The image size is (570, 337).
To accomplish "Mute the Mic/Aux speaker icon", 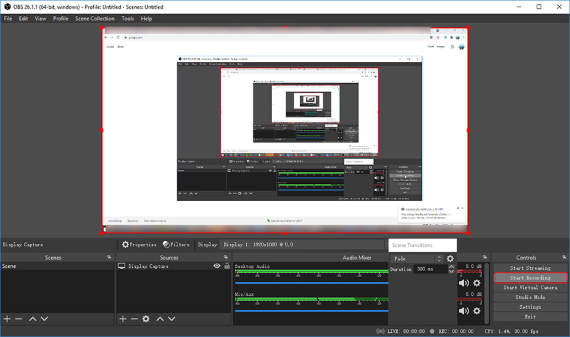I will (x=464, y=311).
